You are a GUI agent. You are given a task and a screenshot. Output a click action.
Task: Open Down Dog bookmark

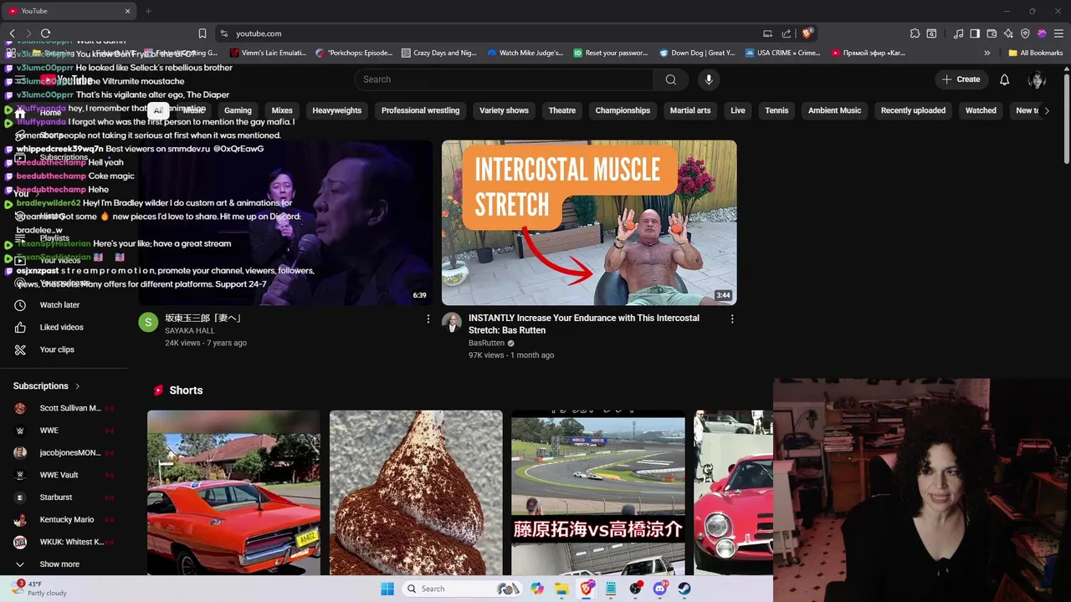click(x=697, y=53)
